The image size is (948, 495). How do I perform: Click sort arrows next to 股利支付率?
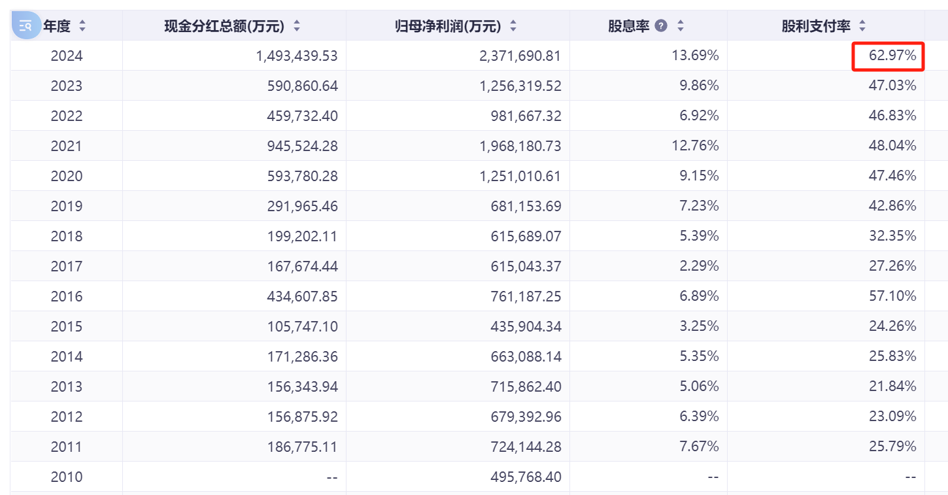pyautogui.click(x=862, y=26)
